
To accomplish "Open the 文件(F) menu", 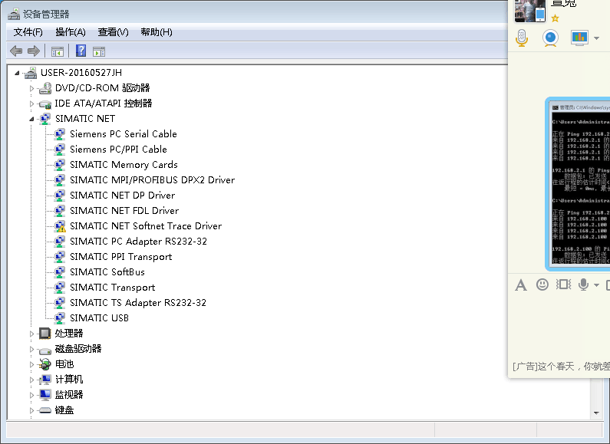I will (x=28, y=32).
